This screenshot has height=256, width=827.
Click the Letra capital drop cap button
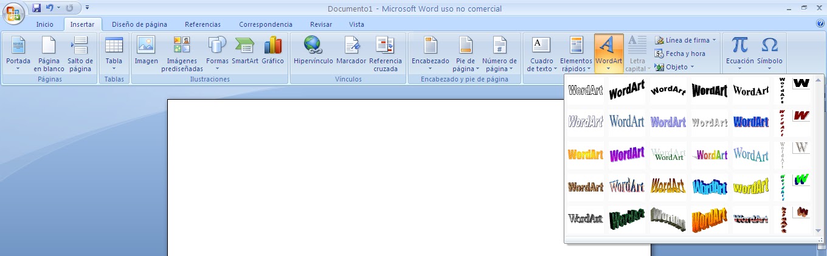click(637, 54)
